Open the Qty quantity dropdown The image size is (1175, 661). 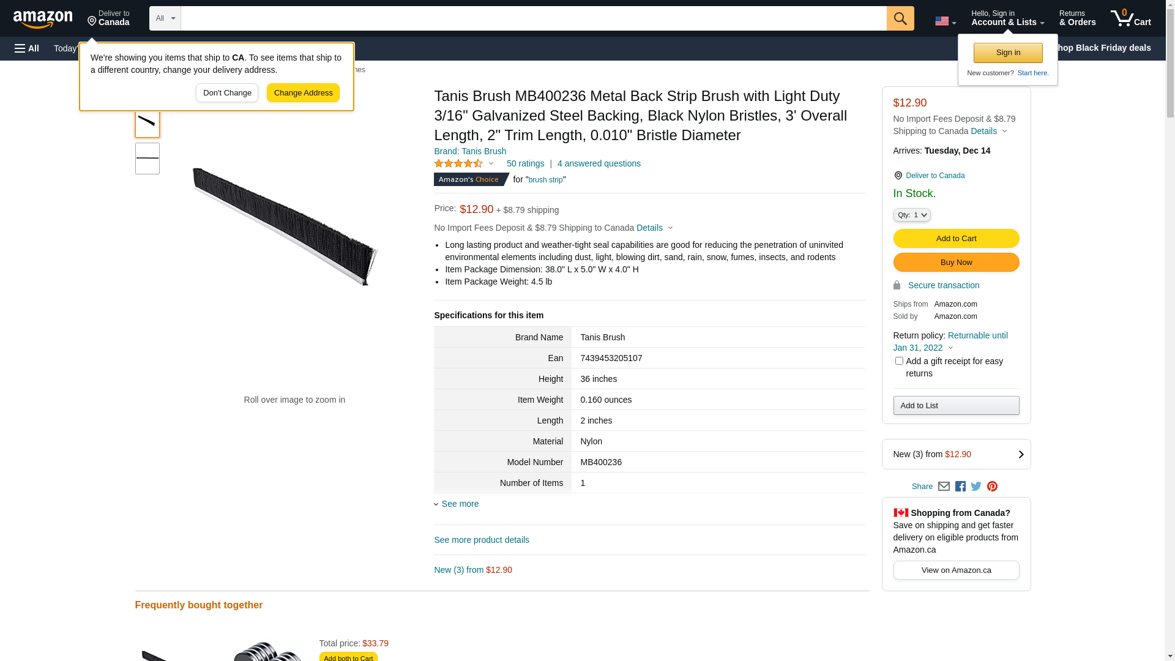tap(912, 215)
